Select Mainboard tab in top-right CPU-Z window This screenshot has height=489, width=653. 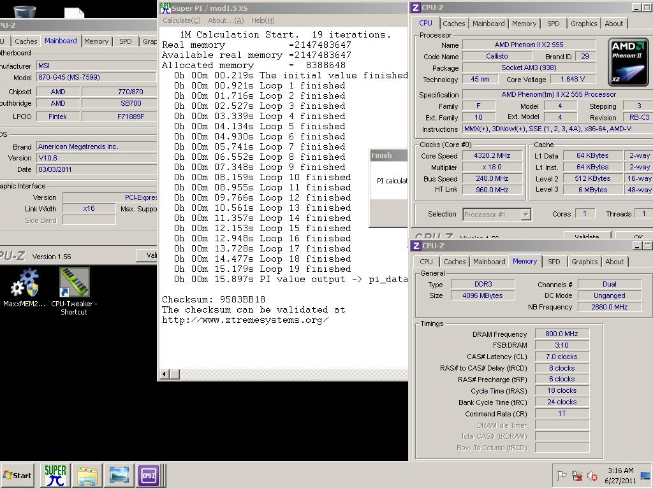(488, 24)
